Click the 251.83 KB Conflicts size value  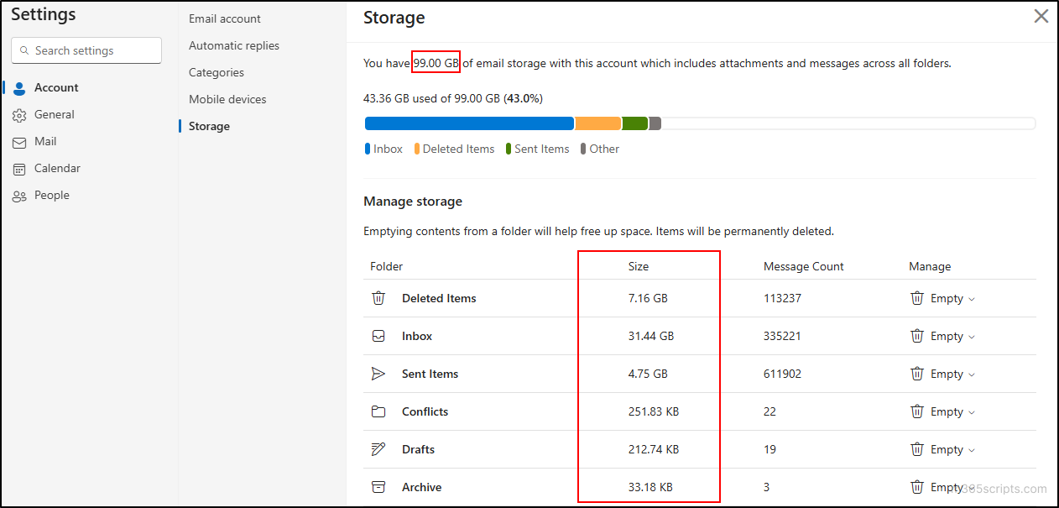coord(654,411)
